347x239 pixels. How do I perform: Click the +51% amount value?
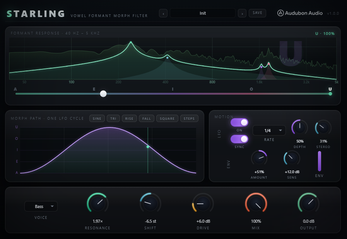(x=259, y=172)
